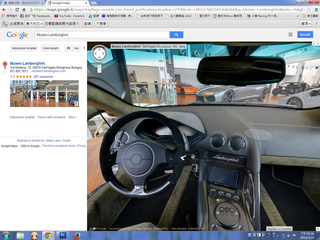Click the red map marker A pin

(5, 65)
